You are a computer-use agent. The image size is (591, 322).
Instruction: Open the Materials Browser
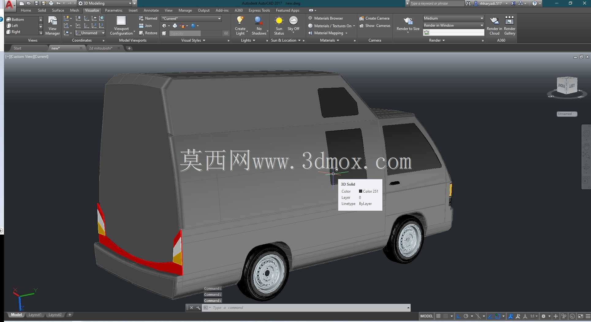point(325,18)
